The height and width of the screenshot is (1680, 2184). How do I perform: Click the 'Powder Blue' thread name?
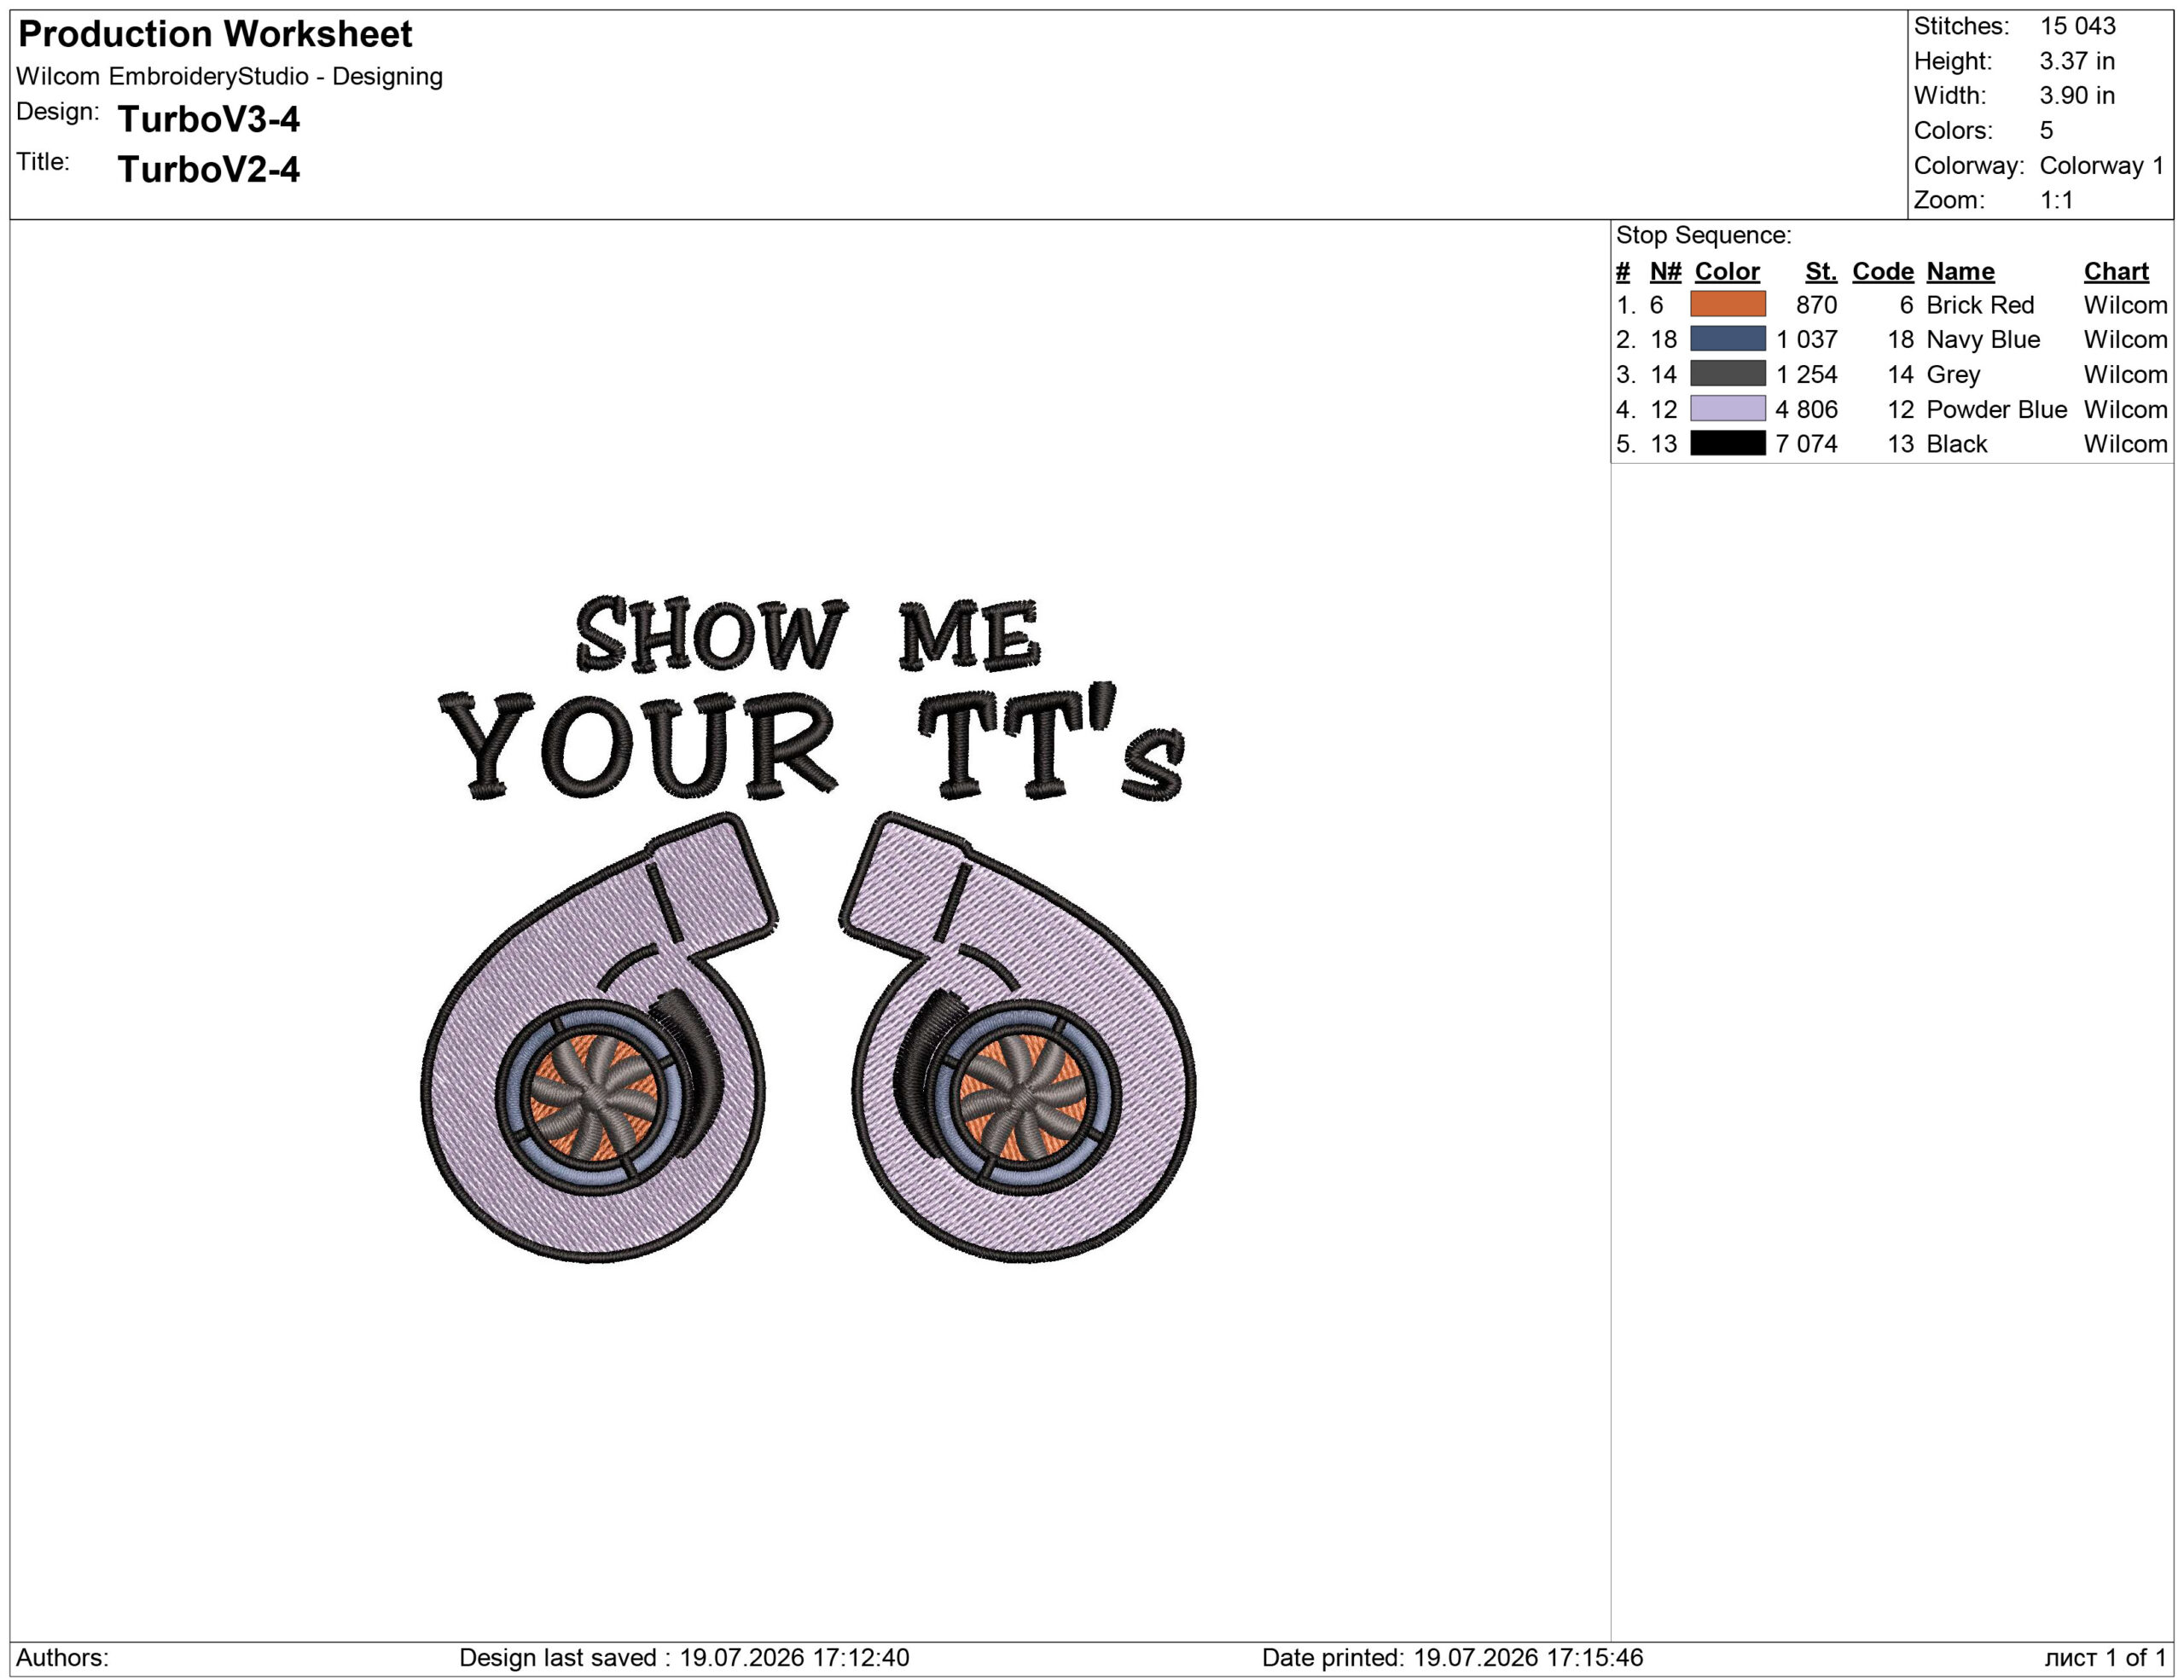1996,409
